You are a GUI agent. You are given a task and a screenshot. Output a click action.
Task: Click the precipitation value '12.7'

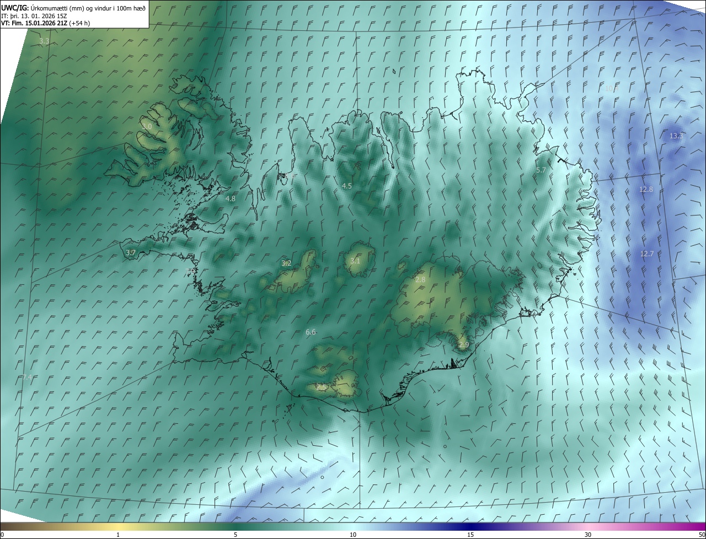point(647,254)
